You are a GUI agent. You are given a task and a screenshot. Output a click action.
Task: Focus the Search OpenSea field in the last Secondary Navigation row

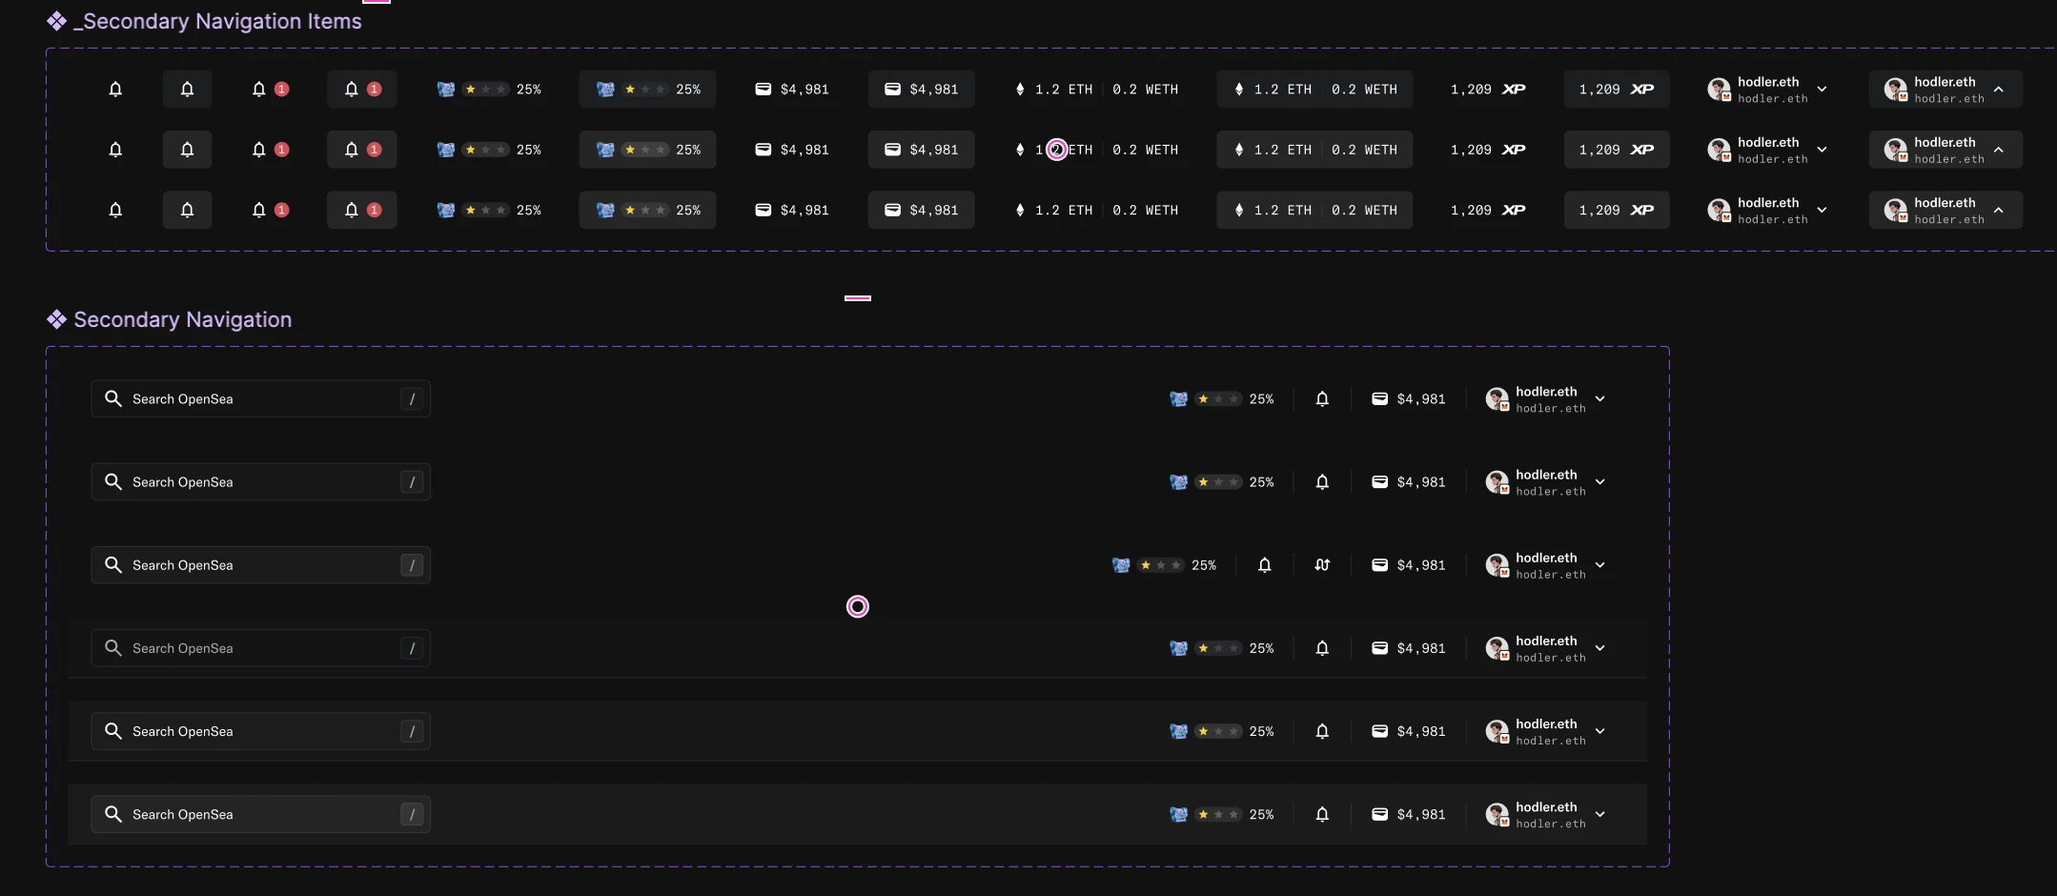(261, 814)
